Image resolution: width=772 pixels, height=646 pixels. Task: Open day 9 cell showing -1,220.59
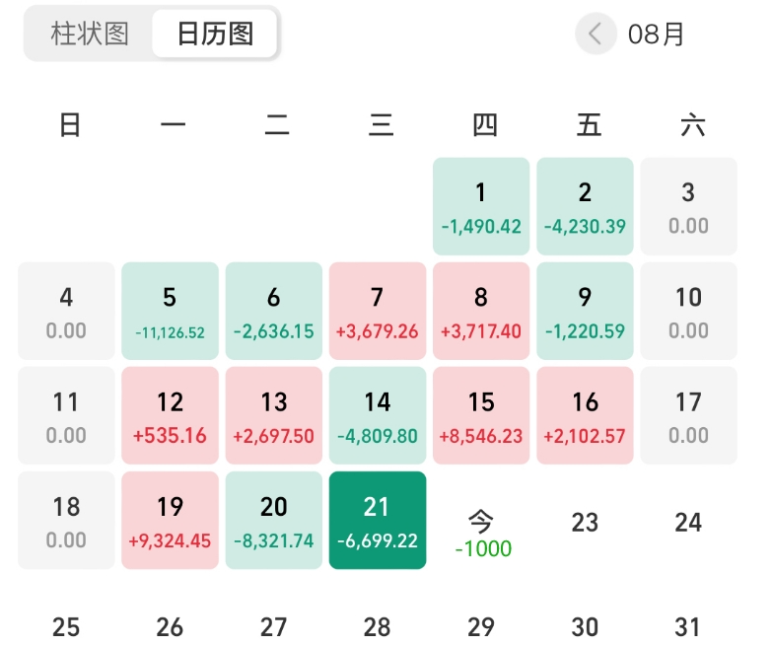pos(585,311)
